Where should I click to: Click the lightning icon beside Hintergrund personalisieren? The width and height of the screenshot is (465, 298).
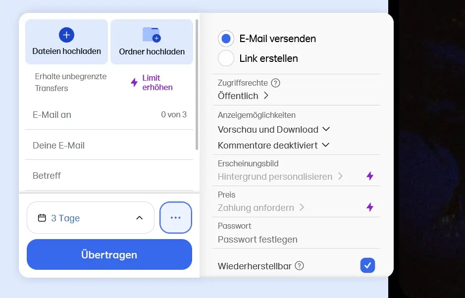(x=369, y=176)
